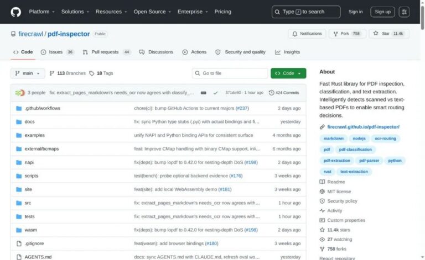
Task: Switch to the Pull requests tab
Action: click(x=106, y=52)
